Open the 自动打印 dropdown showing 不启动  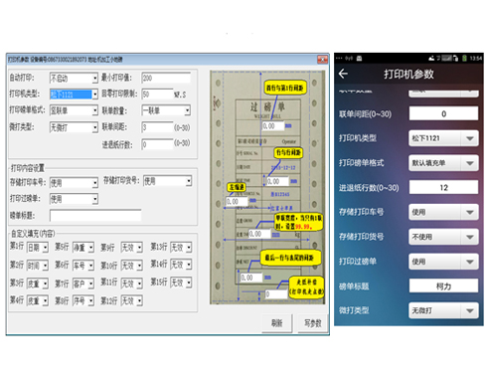[x=74, y=78]
